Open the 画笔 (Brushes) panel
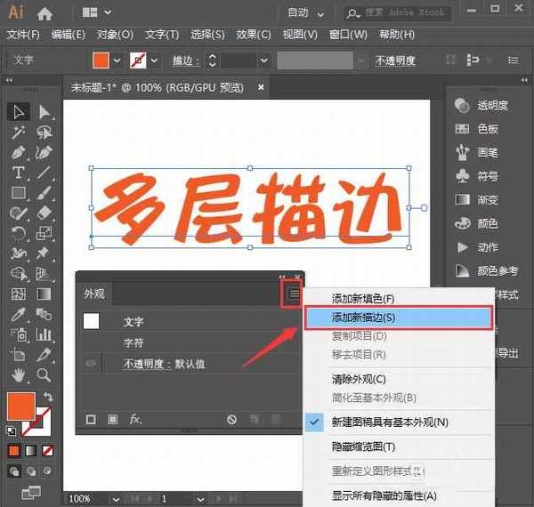This screenshot has height=507, width=534. [487, 152]
